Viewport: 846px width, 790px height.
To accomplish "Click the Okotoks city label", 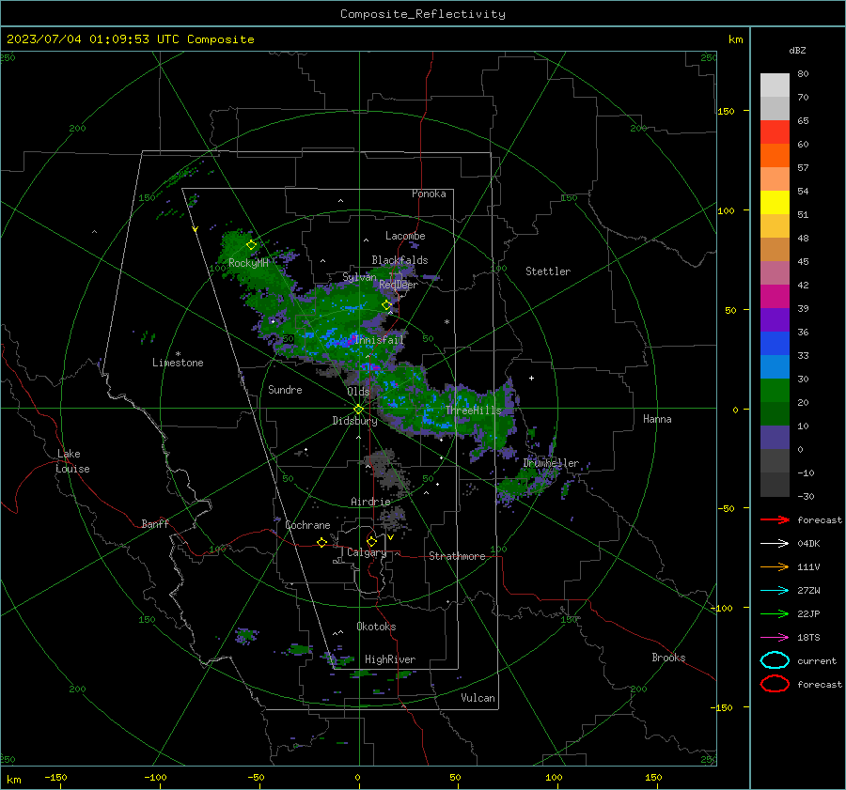I will pos(376,627).
